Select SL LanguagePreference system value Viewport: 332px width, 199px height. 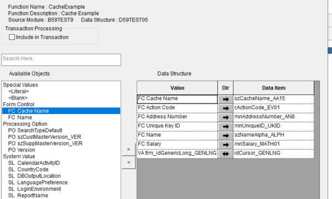click(x=38, y=182)
